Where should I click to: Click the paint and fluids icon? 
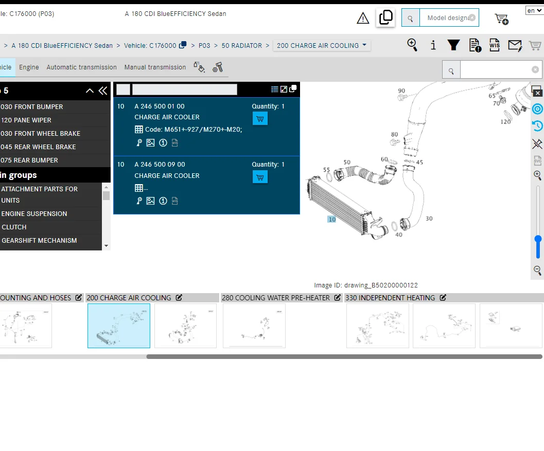coord(199,67)
